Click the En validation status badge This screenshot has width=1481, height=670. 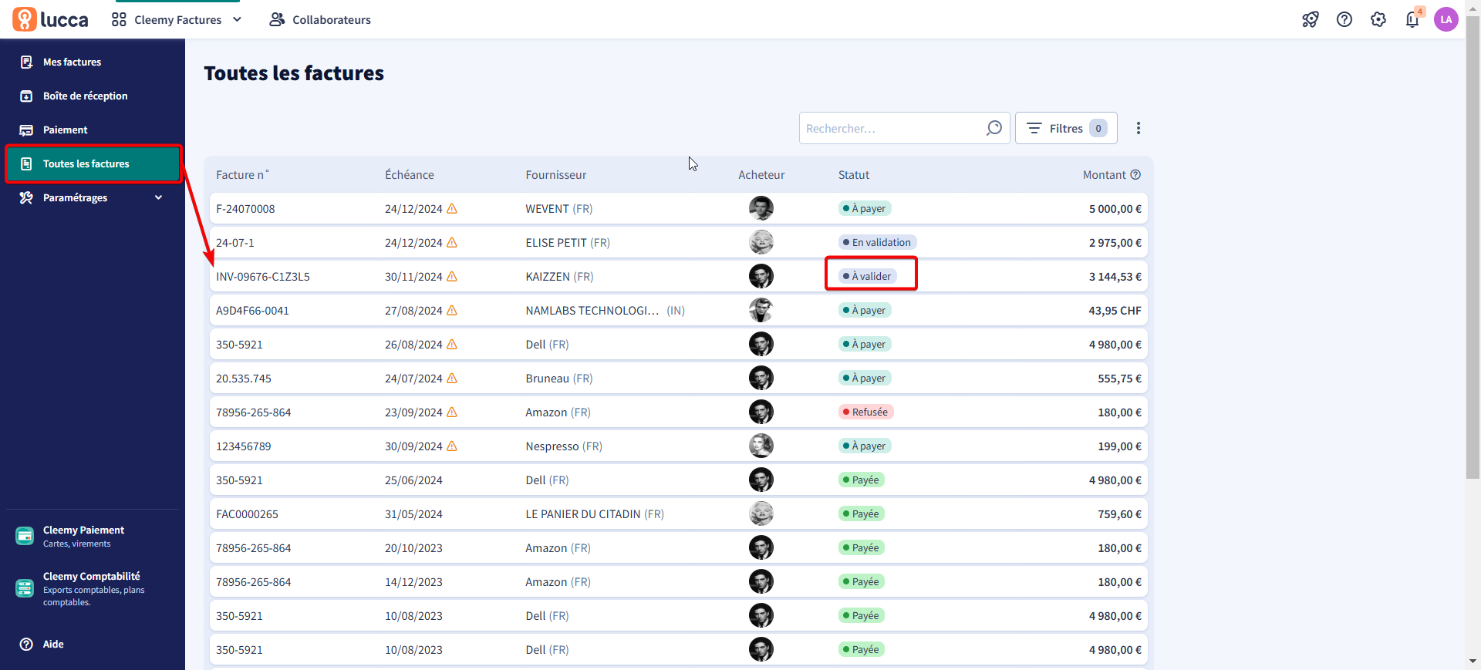click(877, 242)
